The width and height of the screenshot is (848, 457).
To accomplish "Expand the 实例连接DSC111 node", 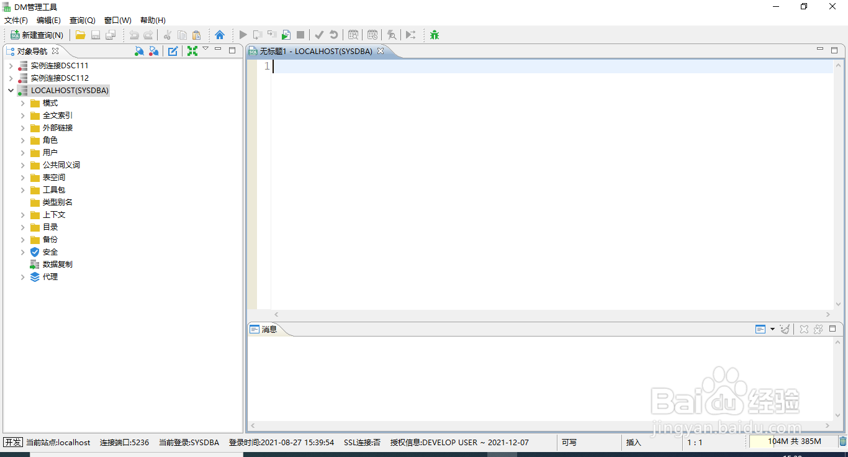I will pos(11,65).
